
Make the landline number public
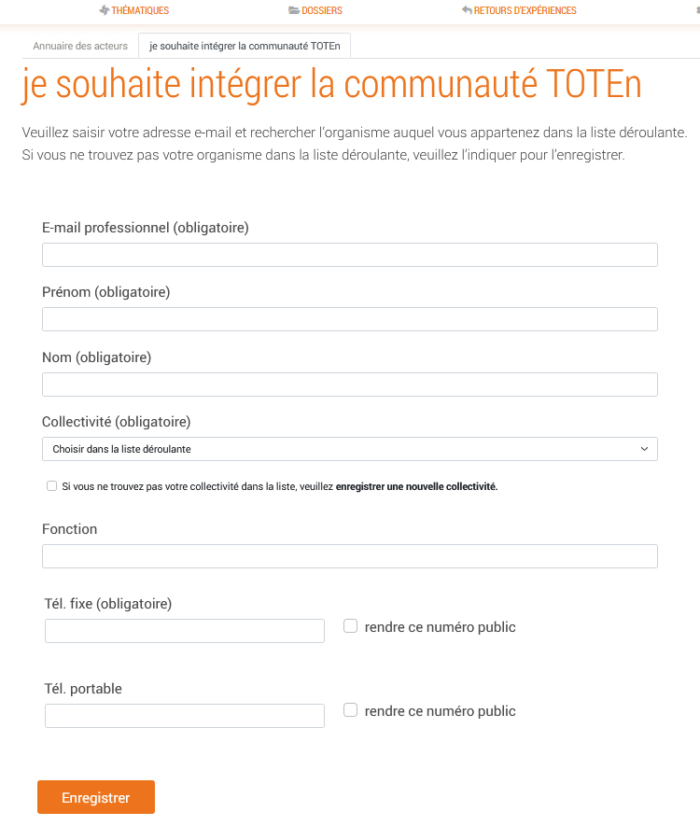coord(350,625)
